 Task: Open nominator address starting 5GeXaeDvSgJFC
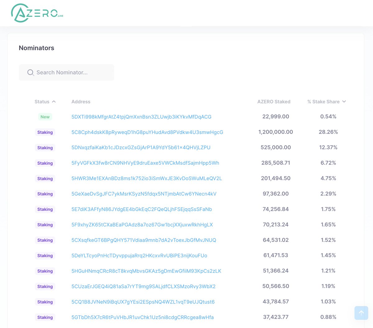click(x=144, y=194)
